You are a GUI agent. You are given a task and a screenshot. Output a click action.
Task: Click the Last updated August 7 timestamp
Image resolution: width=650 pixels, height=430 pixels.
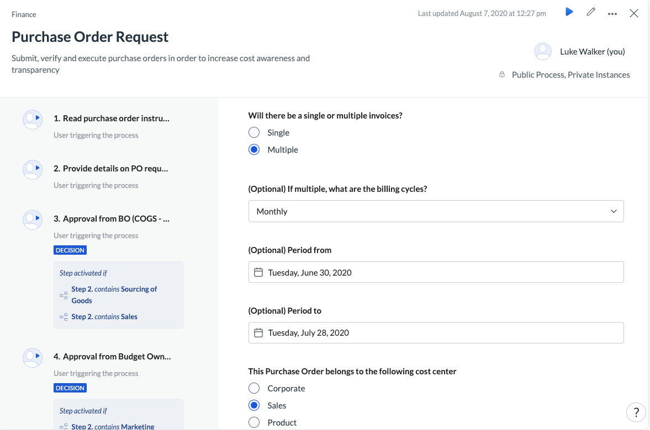[x=482, y=13]
